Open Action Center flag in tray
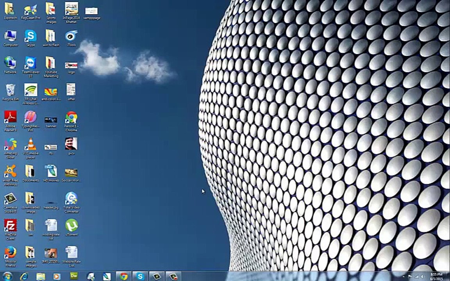 (x=410, y=277)
